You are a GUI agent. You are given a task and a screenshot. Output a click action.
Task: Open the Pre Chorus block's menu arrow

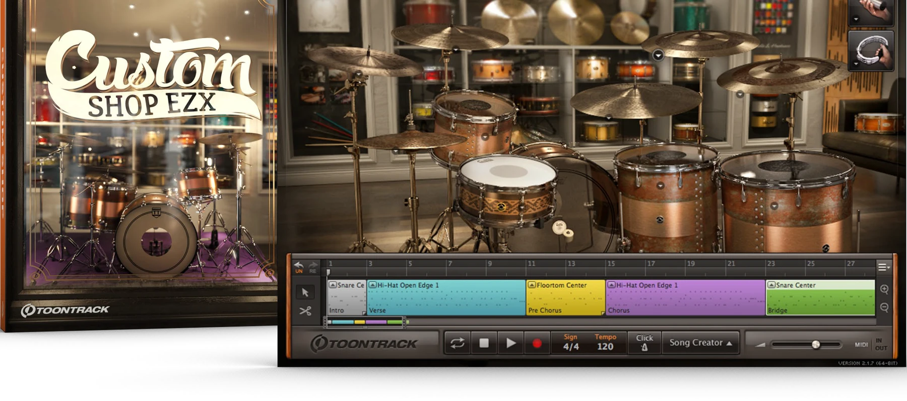532,285
